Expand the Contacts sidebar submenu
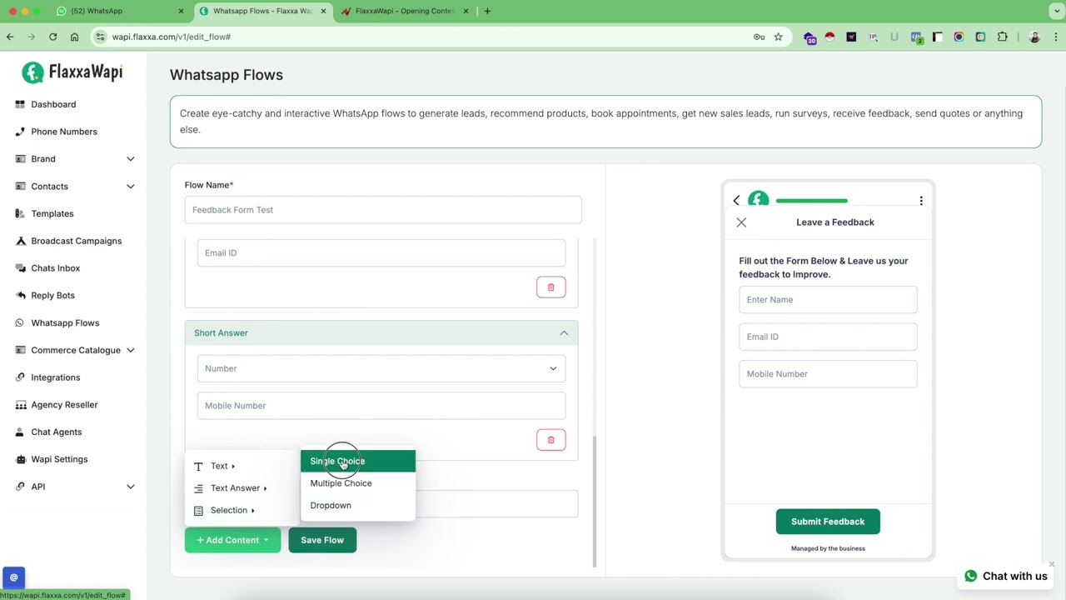 (131, 187)
